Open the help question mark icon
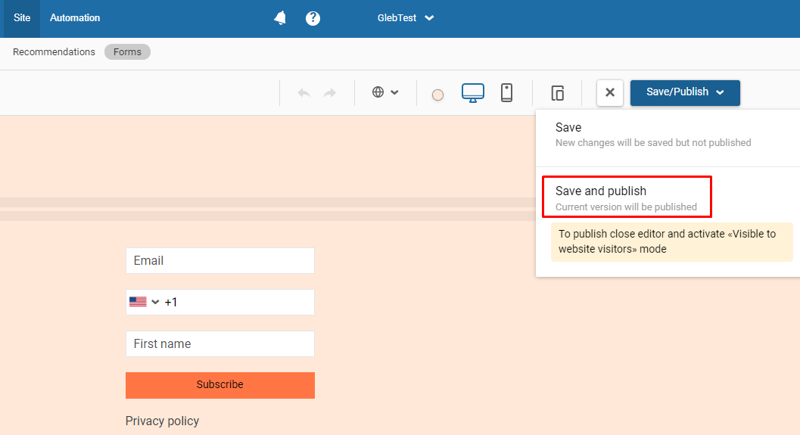This screenshot has width=800, height=435. pyautogui.click(x=313, y=18)
